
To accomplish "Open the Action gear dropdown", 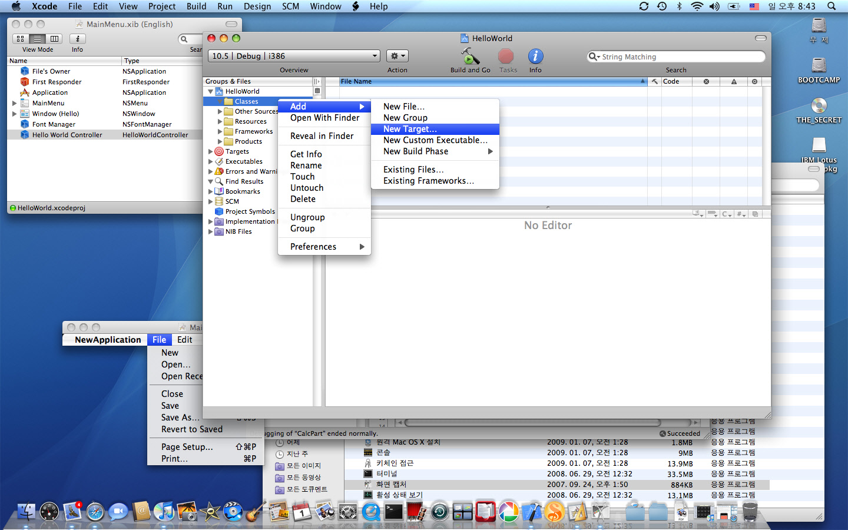I will [397, 56].
